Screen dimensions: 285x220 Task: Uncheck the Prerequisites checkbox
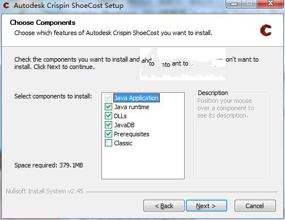coord(108,134)
